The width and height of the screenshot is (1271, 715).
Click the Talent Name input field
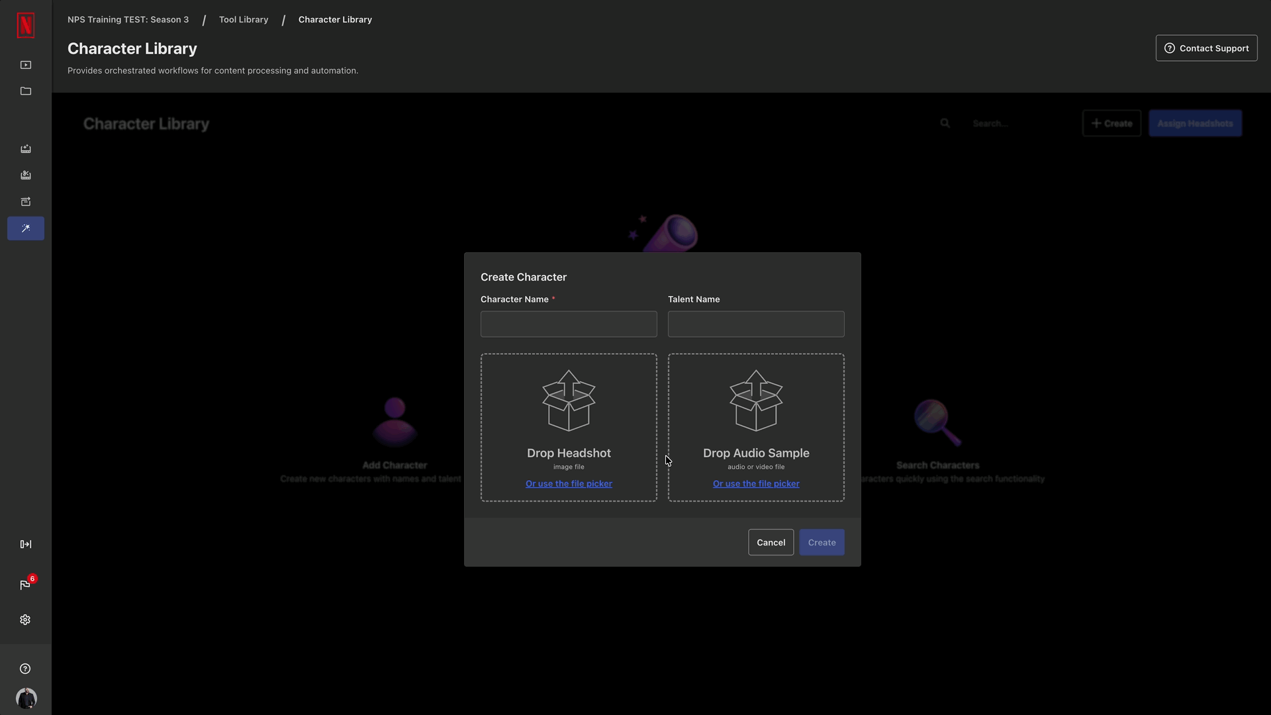[x=756, y=324]
